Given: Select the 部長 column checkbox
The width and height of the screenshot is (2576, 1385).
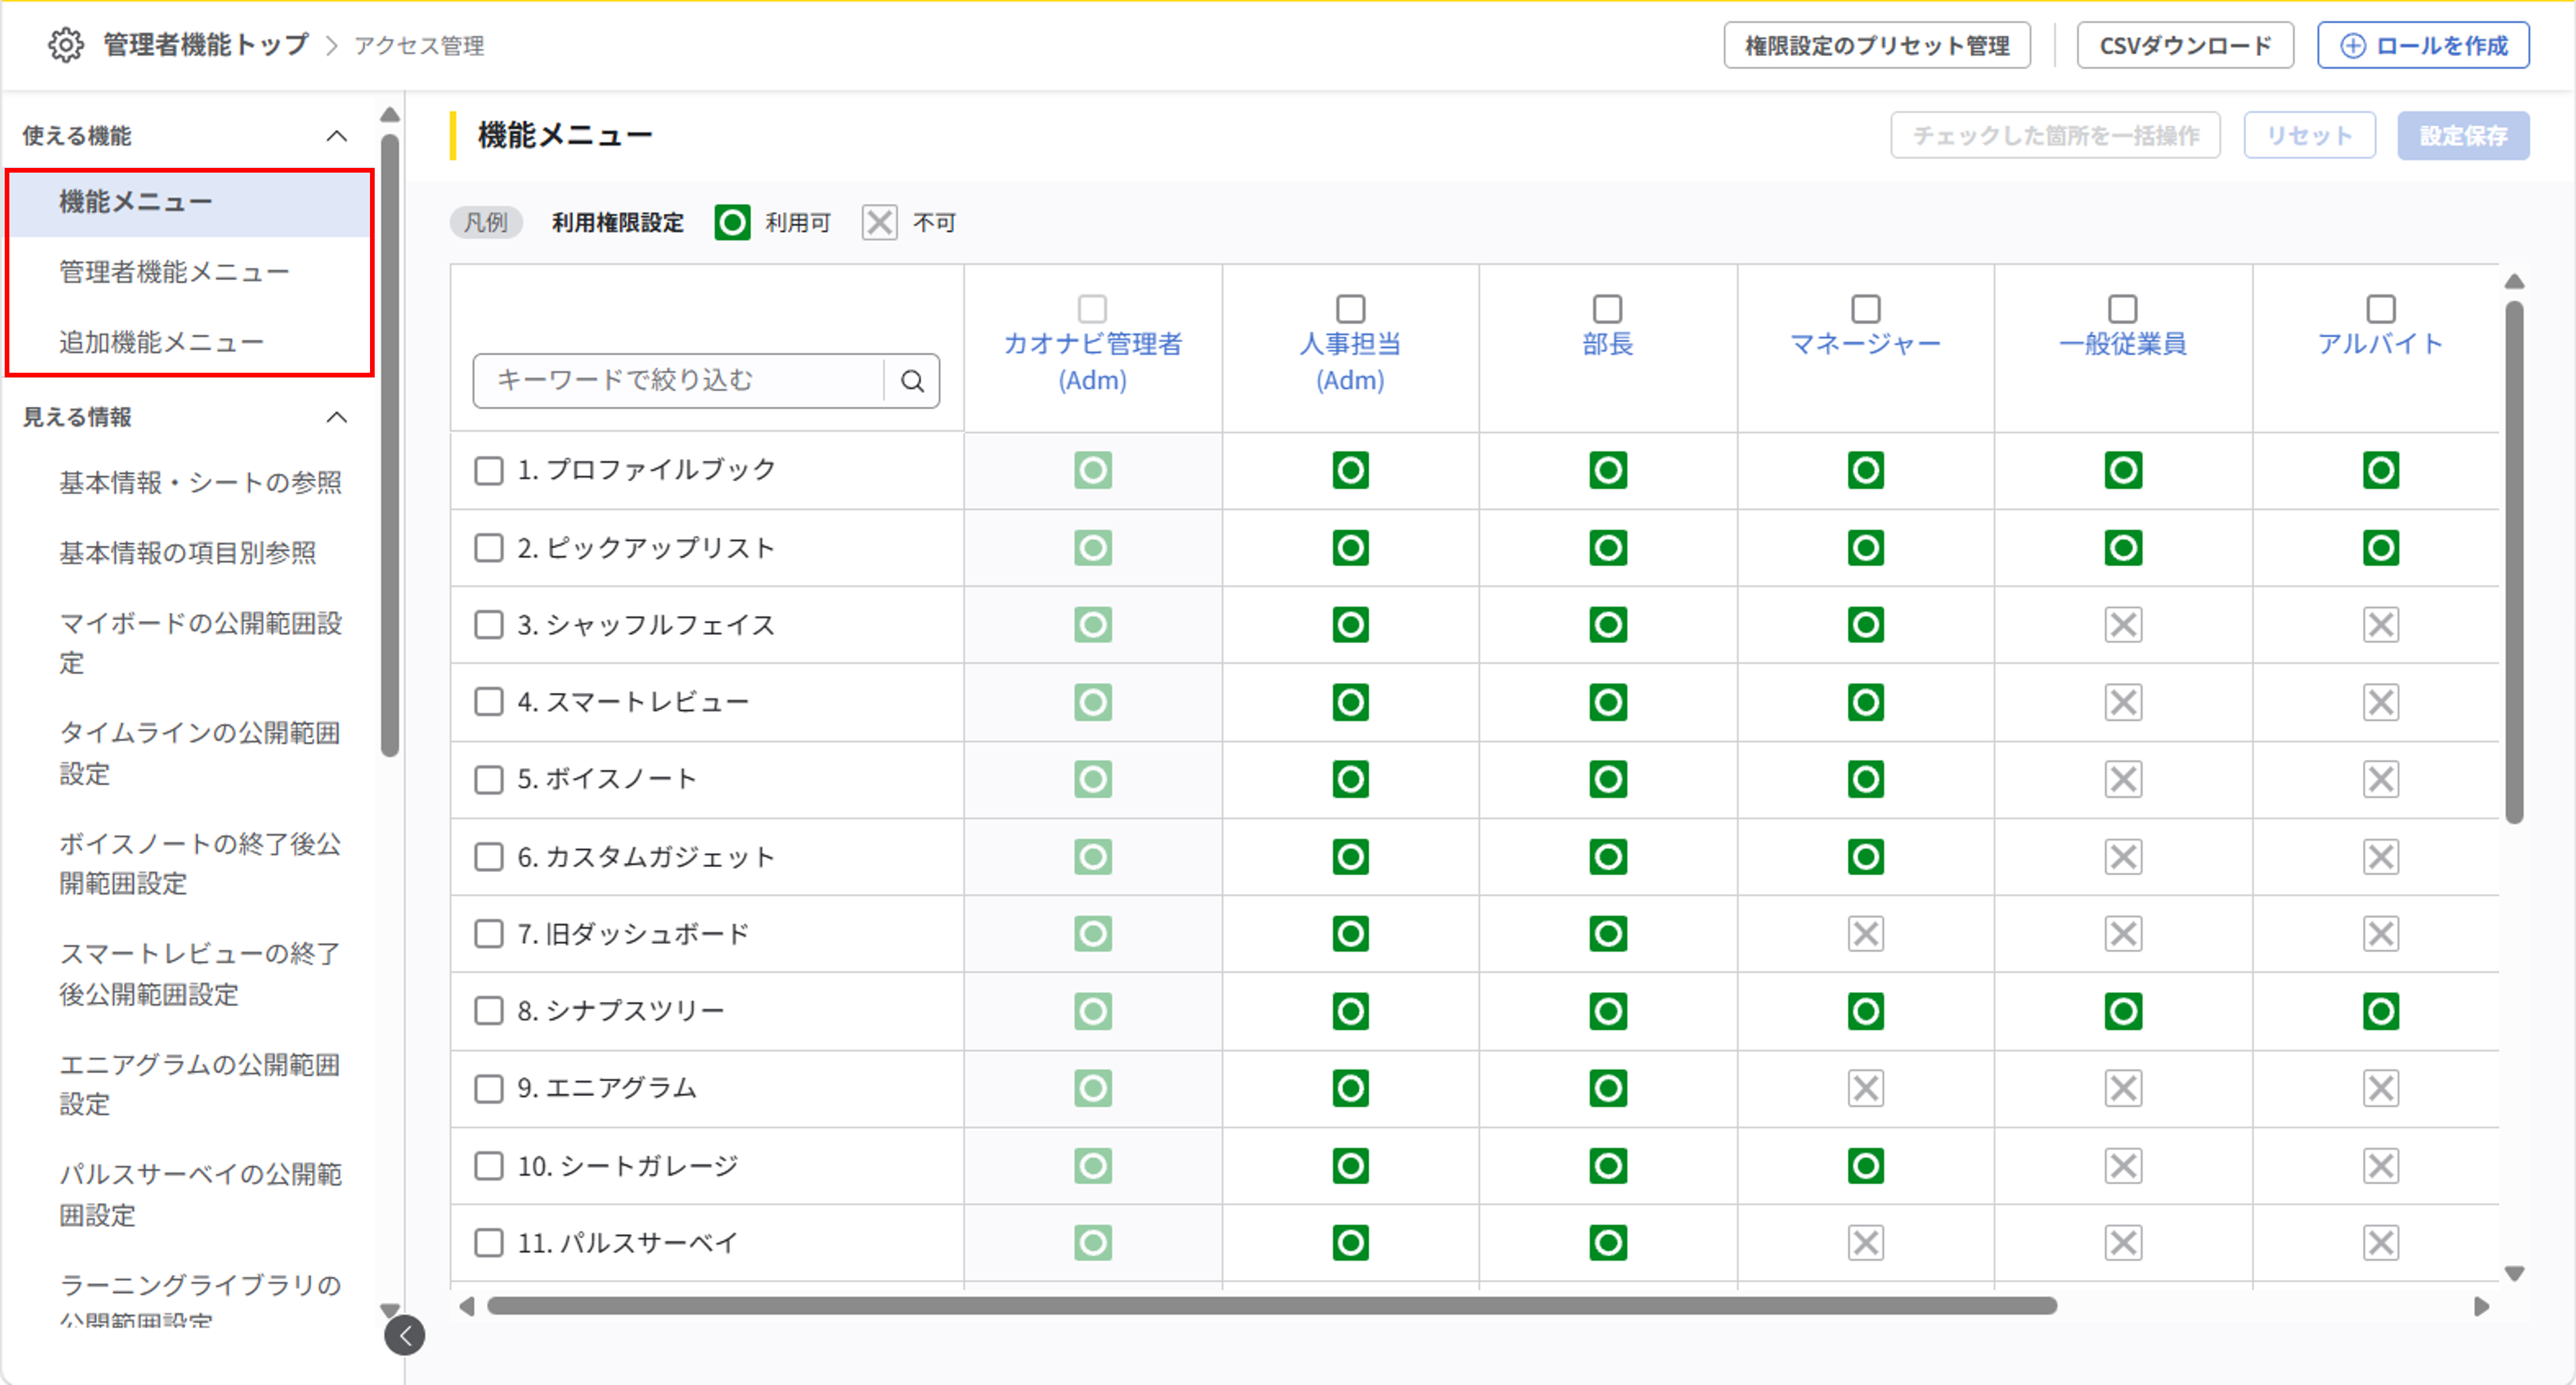Looking at the screenshot, I should pyautogui.click(x=1607, y=308).
